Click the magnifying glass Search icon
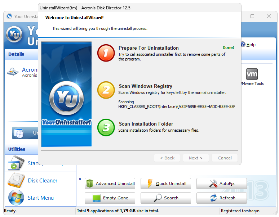279x217 pixels. [x=158, y=198]
